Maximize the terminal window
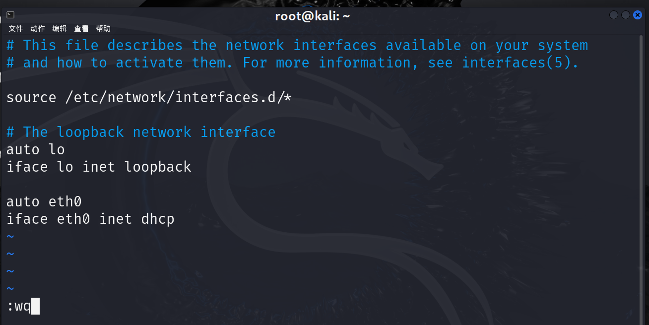Screen dimensions: 649x325 point(626,15)
